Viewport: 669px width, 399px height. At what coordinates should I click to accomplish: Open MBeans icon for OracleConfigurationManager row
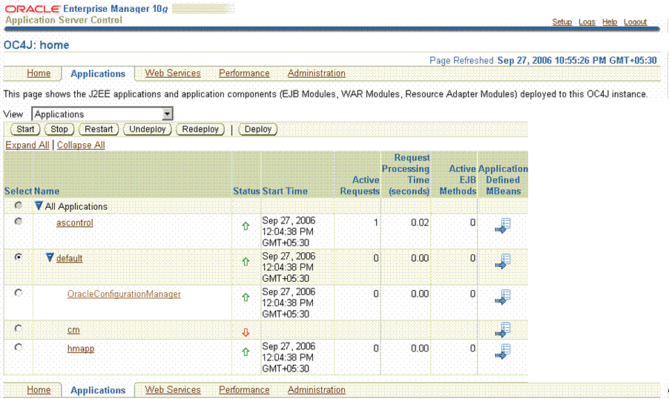coord(503,297)
